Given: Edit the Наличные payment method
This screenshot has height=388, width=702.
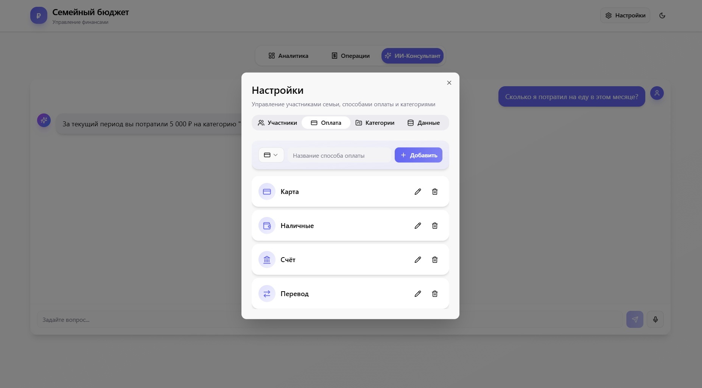Looking at the screenshot, I should pyautogui.click(x=418, y=226).
